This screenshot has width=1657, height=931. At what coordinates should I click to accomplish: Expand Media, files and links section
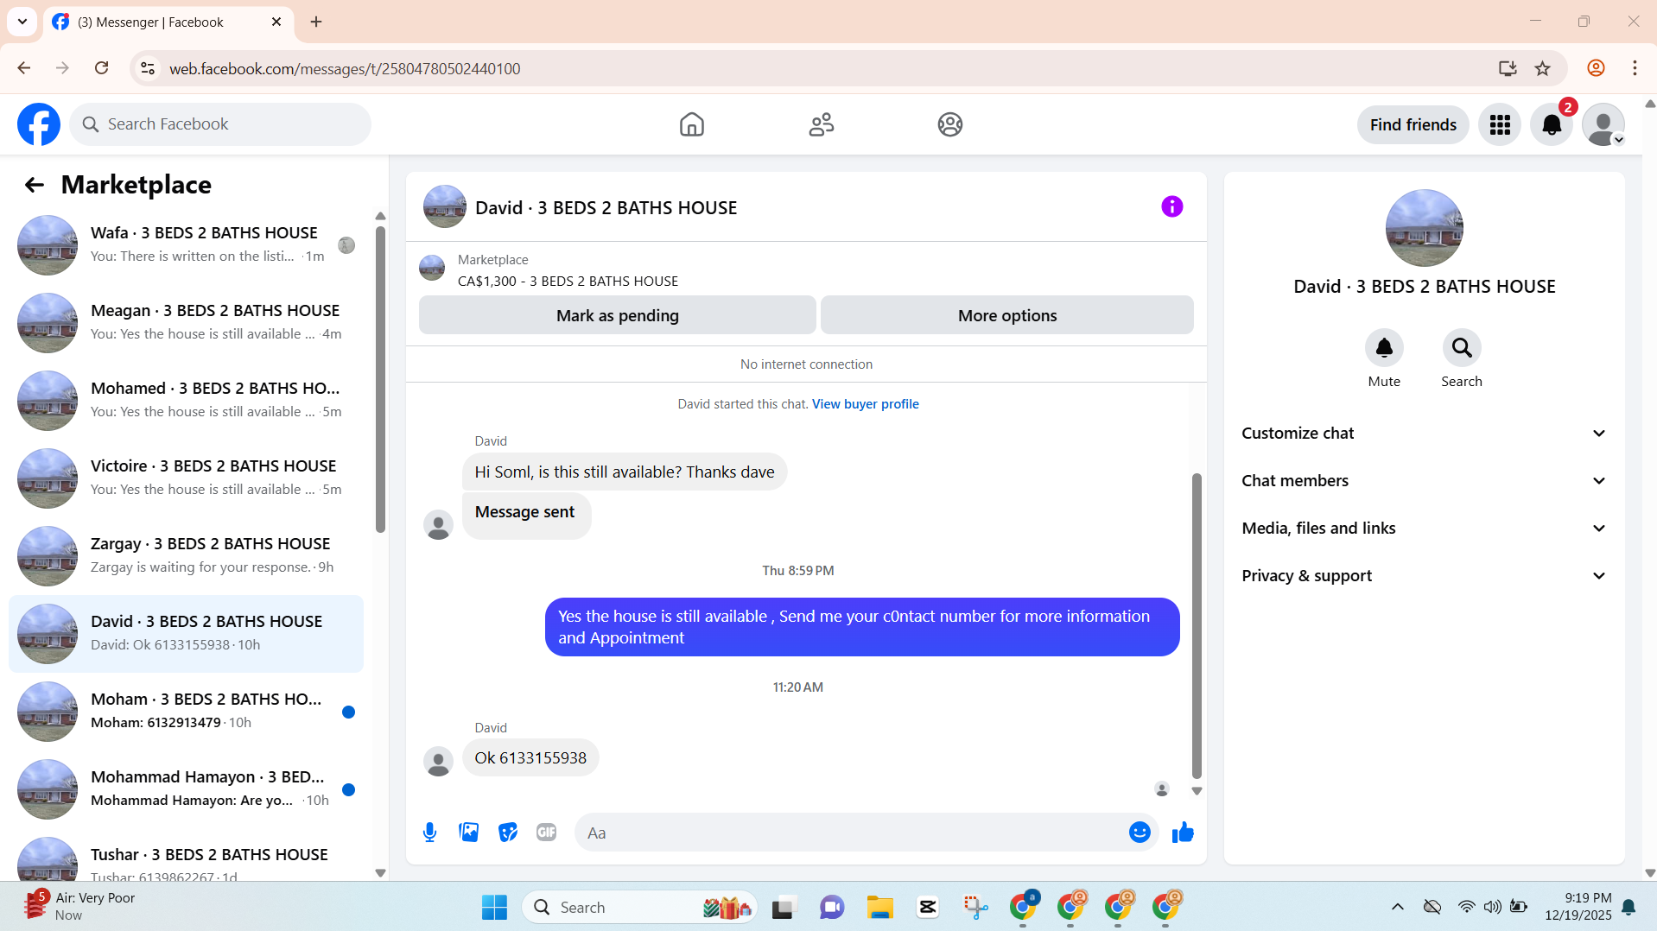pyautogui.click(x=1424, y=529)
